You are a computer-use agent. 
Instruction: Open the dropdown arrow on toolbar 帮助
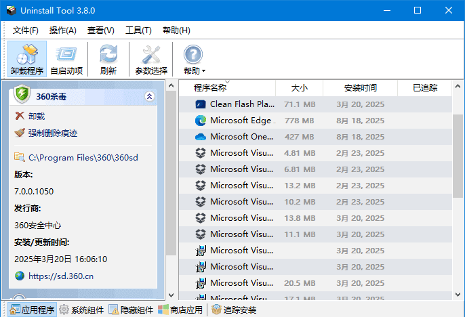tap(203, 71)
